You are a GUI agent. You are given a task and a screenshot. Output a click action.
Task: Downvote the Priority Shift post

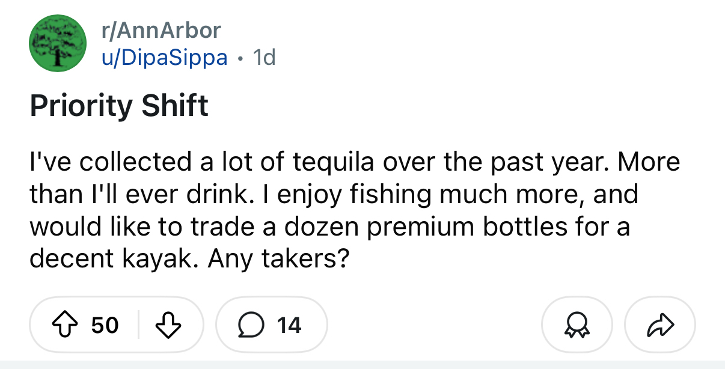(x=168, y=325)
